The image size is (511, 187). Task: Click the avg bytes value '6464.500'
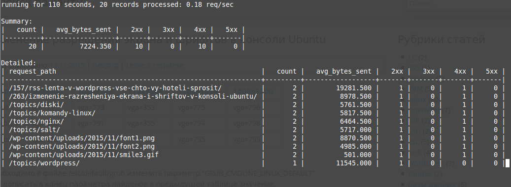(356, 121)
